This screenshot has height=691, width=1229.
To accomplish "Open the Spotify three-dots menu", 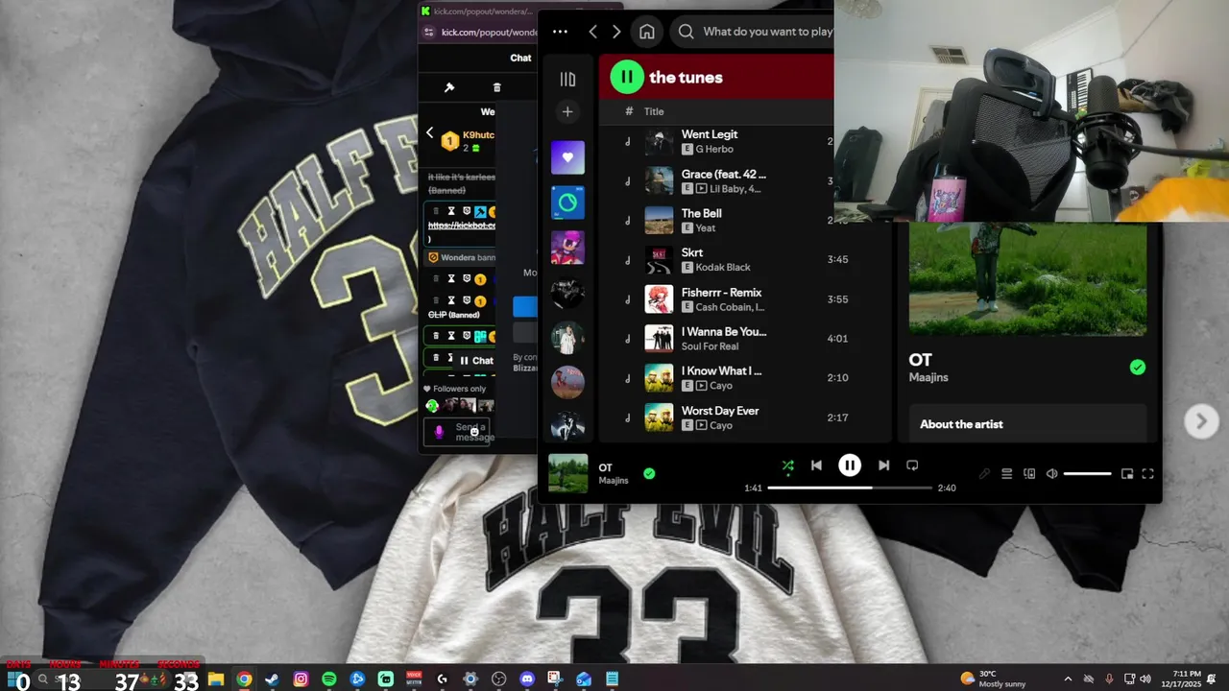I will pos(561,32).
